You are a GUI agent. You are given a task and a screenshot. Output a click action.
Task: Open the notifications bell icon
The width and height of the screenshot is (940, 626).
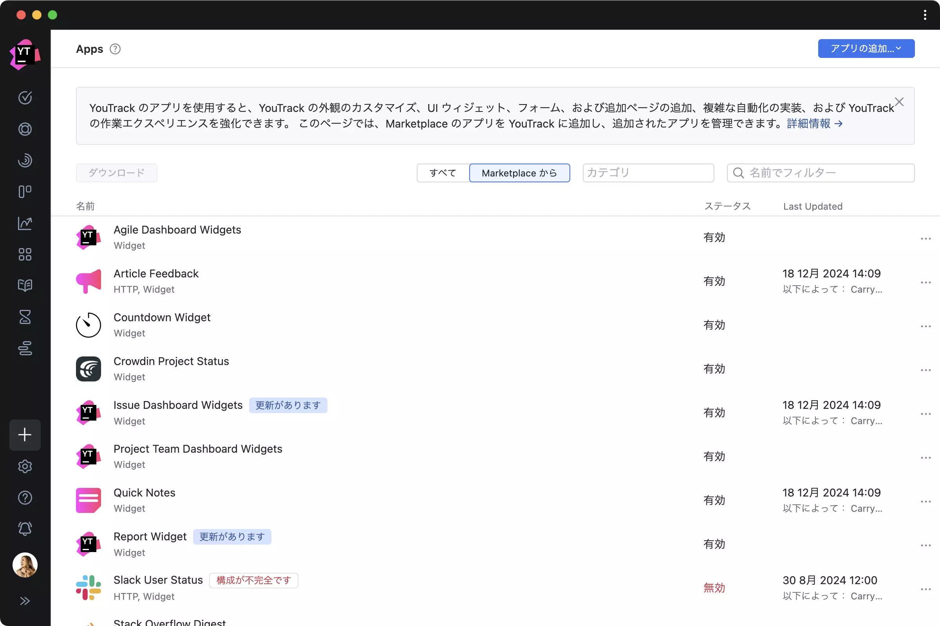pos(25,529)
